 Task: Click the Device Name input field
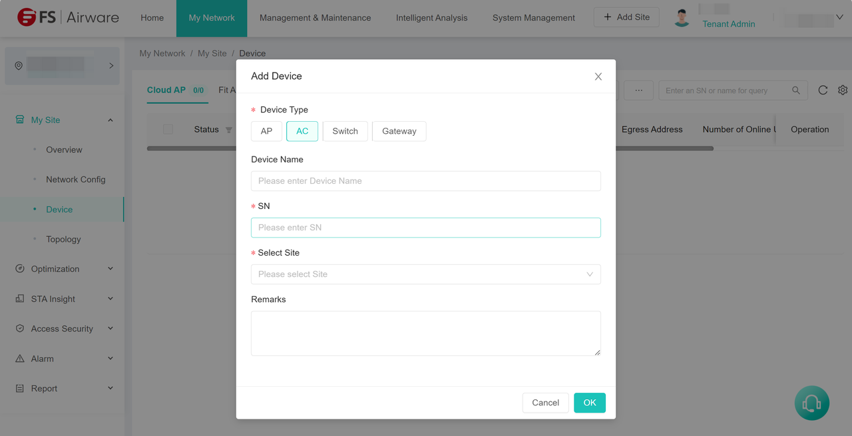pos(425,181)
